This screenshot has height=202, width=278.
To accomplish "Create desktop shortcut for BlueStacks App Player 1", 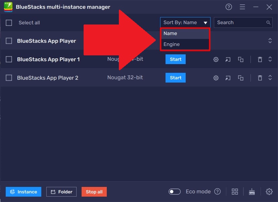I will pos(228,59).
